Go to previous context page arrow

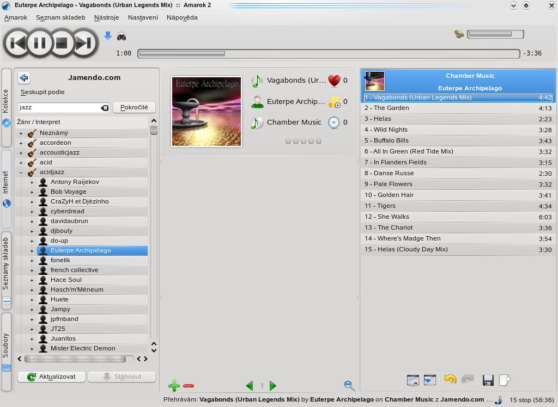point(250,386)
